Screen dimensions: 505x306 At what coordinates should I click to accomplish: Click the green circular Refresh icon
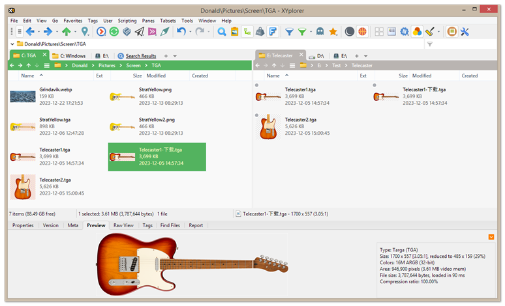[x=114, y=31]
